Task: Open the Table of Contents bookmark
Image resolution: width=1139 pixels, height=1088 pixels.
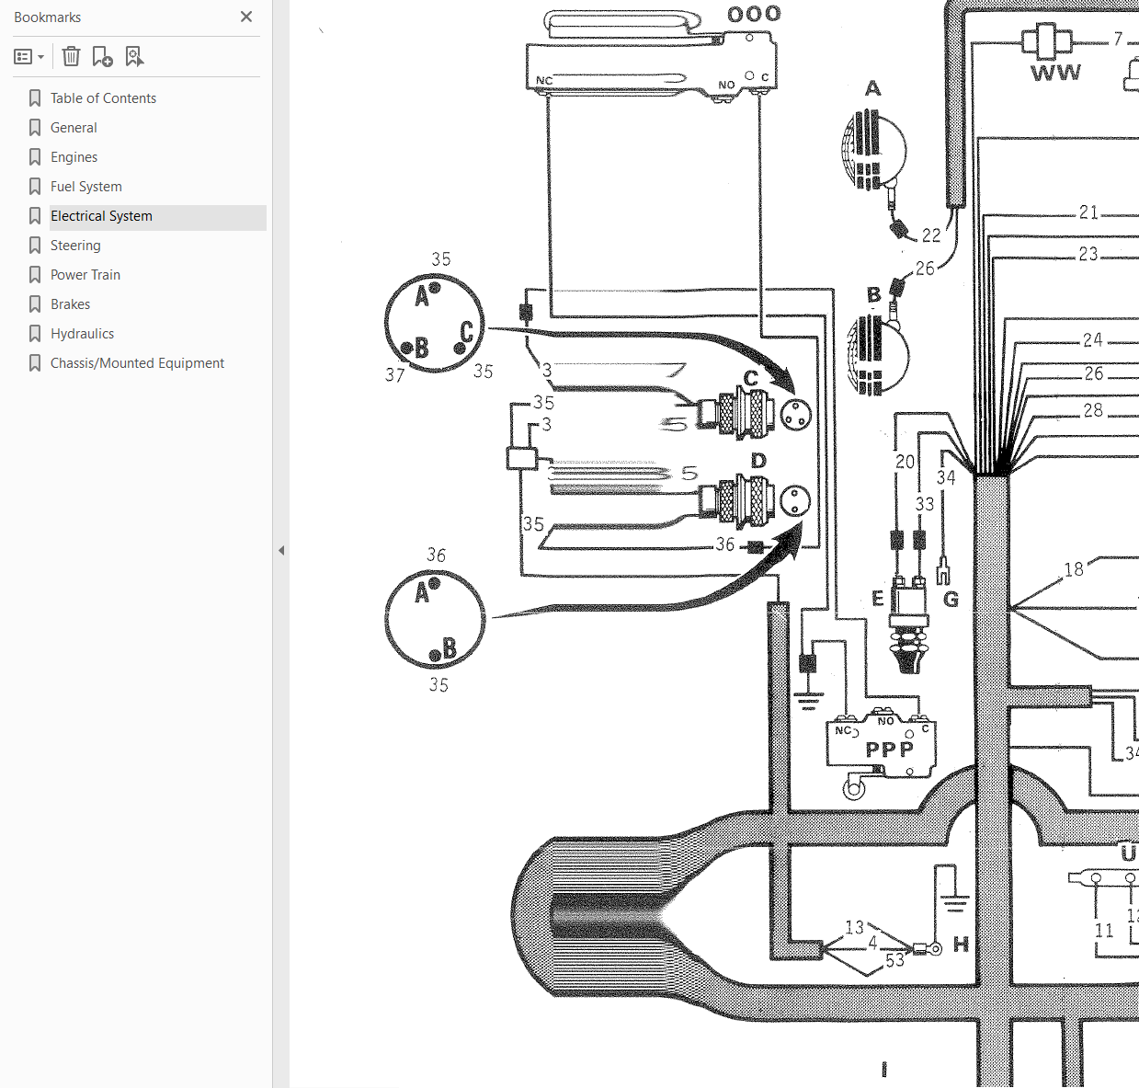Action: pyautogui.click(x=103, y=98)
